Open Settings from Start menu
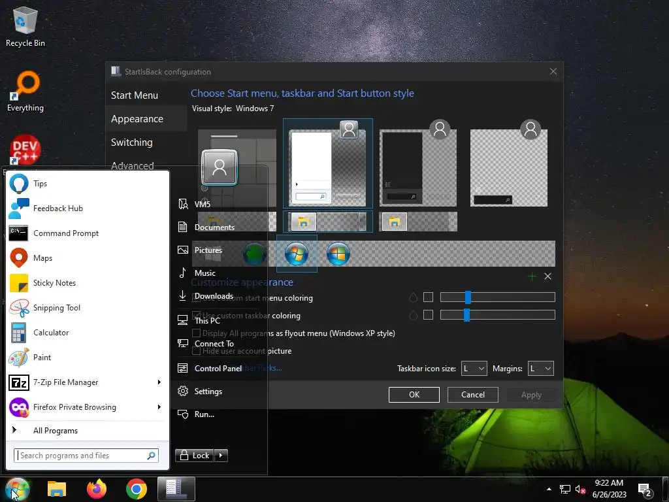 208,392
